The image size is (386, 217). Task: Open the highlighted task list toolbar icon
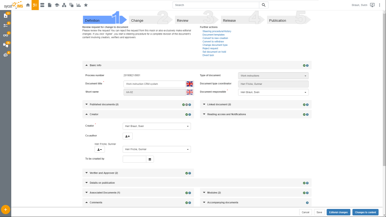35,5
